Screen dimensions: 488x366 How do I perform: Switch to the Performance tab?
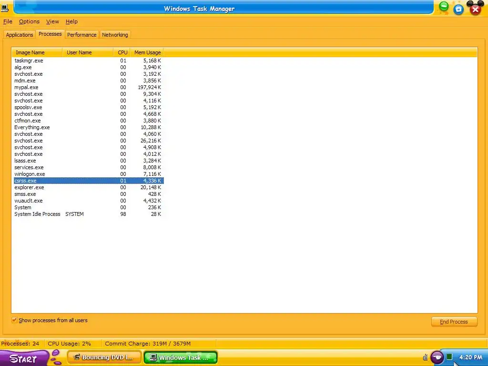pyautogui.click(x=82, y=34)
